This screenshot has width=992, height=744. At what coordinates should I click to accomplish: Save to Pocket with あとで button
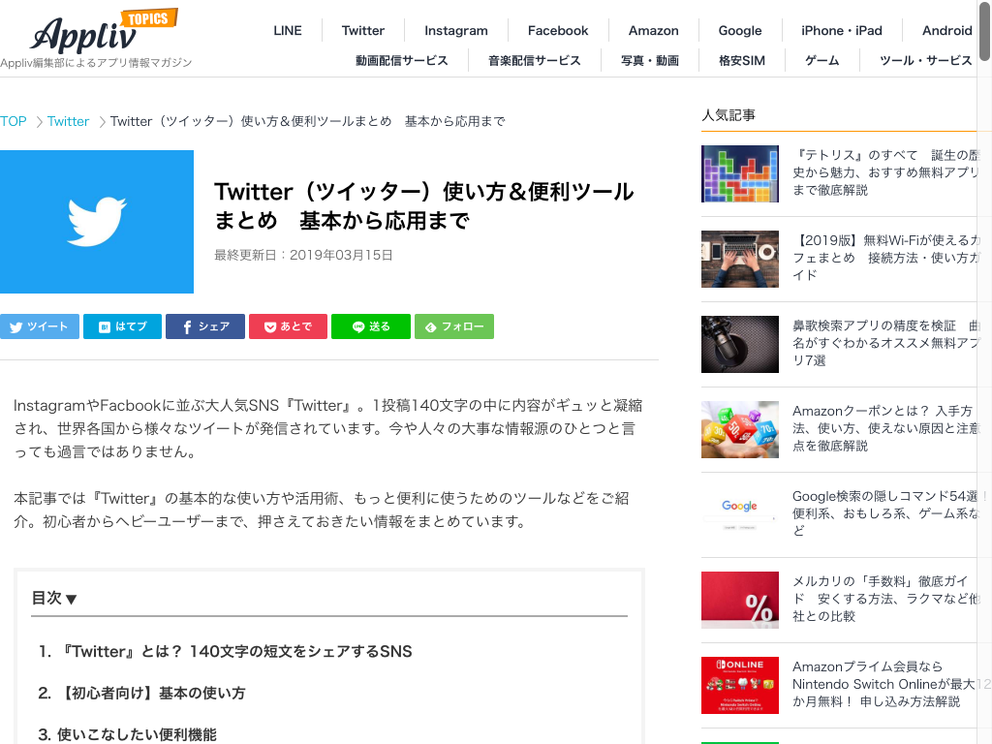(288, 326)
